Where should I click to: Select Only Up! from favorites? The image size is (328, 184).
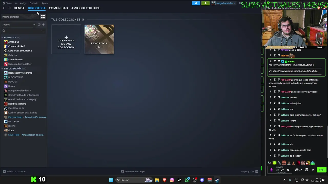pos(13,55)
